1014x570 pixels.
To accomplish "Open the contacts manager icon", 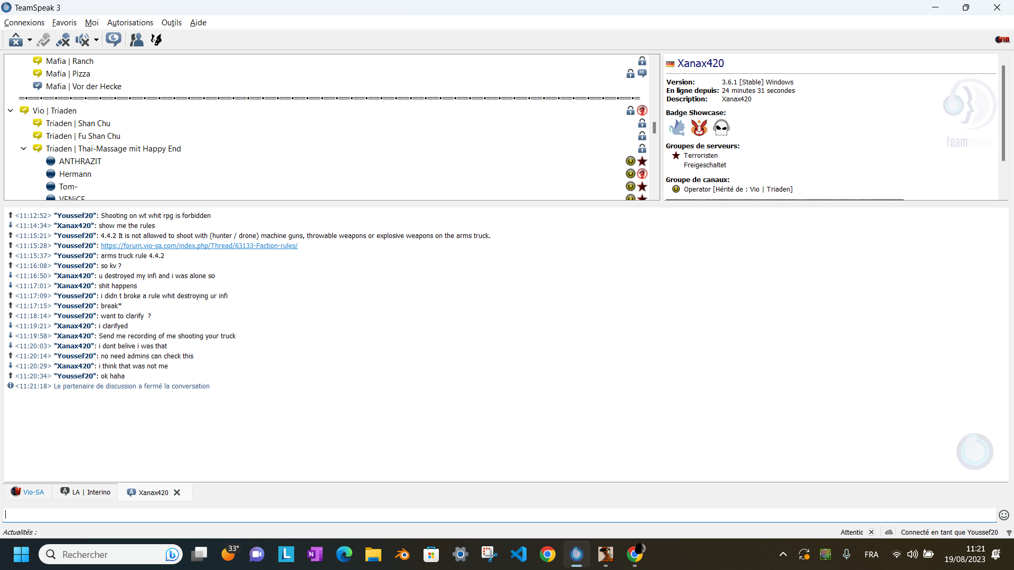I will click(136, 40).
